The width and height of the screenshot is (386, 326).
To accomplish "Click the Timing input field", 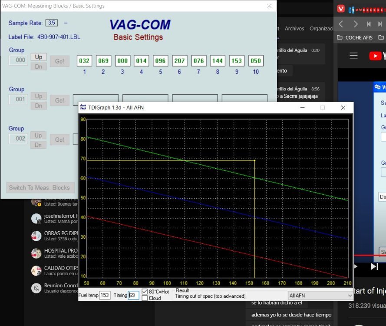I will [x=133, y=295].
